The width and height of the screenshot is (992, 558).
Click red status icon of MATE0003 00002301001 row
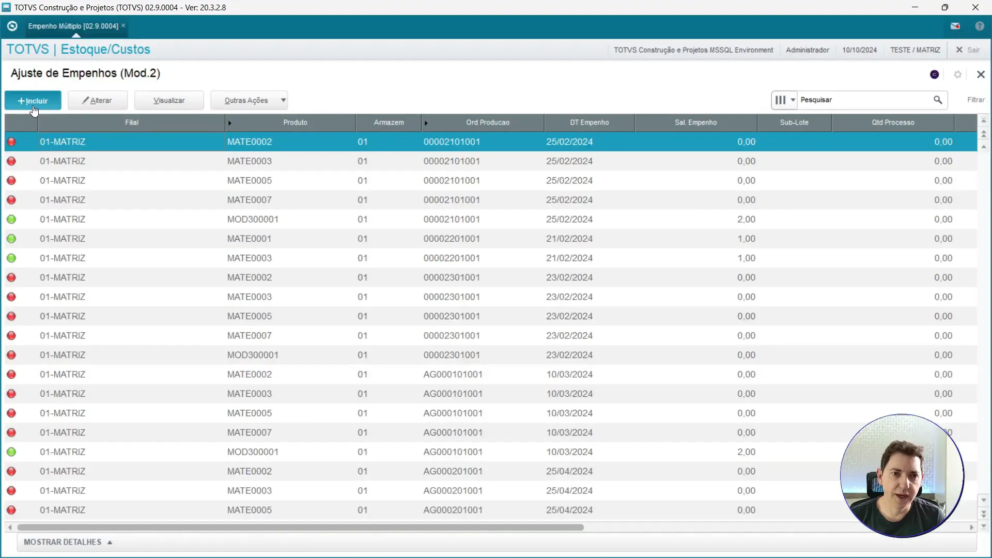click(11, 297)
